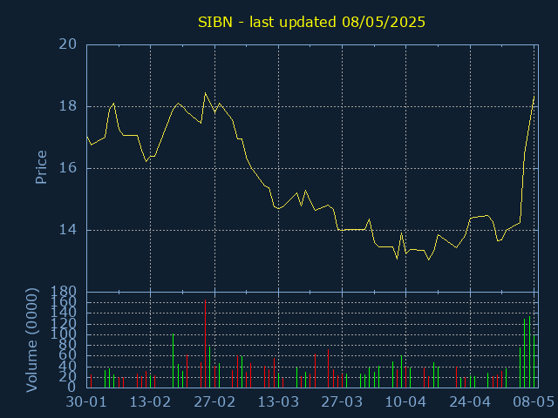Click the 'Price' axis label
This screenshot has width=558, height=418.
(41, 167)
